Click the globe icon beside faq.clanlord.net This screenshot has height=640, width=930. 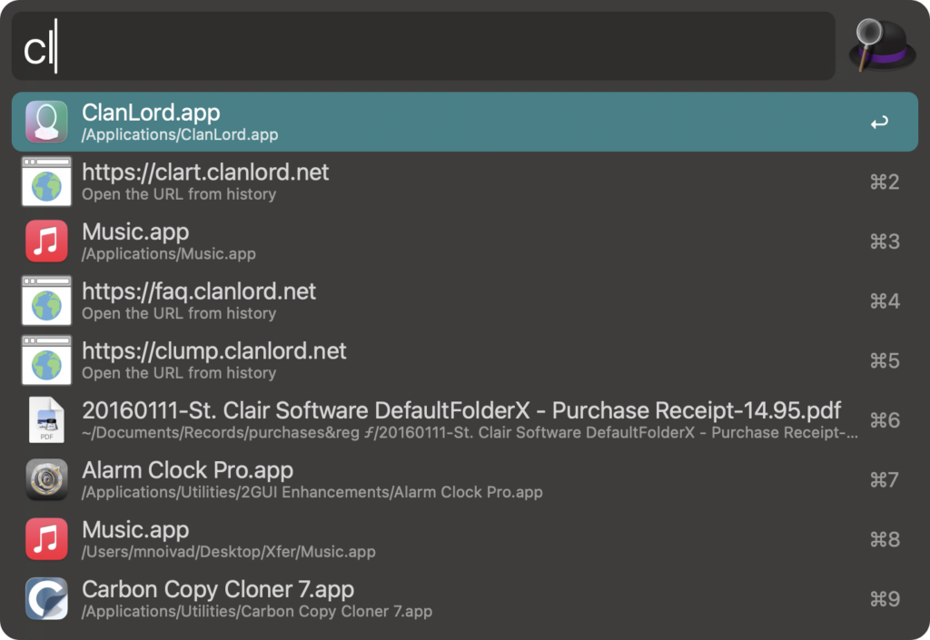point(46,300)
